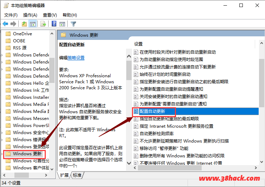This screenshot has width=265, height=187.
Task: Click the funnel filter icon
Action: [x=73, y=24]
